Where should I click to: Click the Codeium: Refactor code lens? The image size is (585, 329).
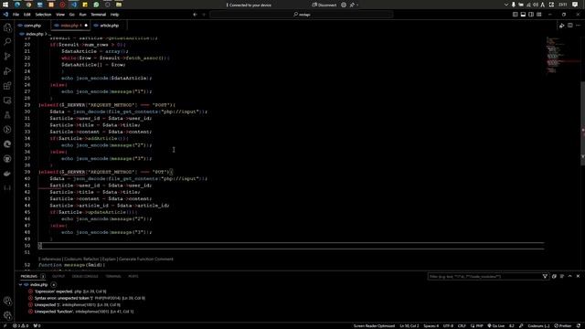pos(81,259)
